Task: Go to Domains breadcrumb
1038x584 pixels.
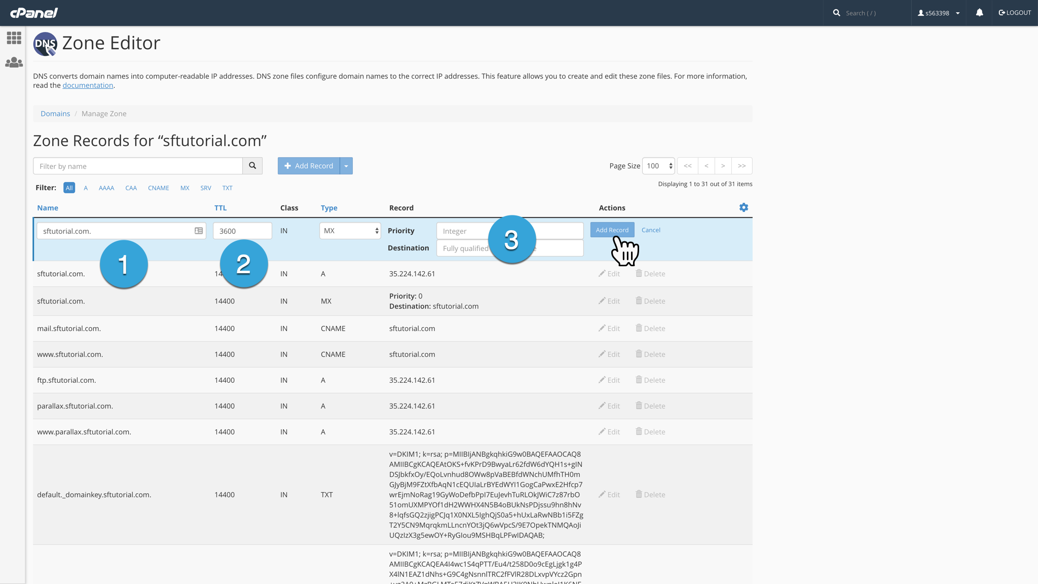Action: tap(55, 114)
